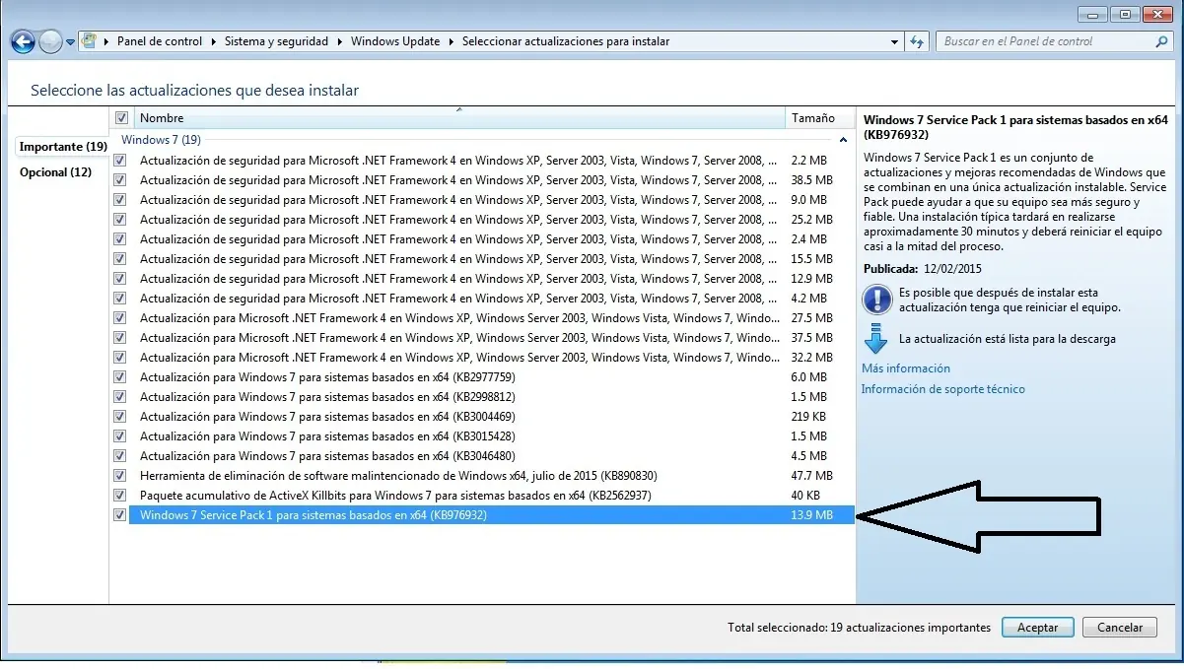Screen dimensions: 1184x669
Task: Uncheck the KB890830 malware removal tool checkbox
Action: point(120,475)
